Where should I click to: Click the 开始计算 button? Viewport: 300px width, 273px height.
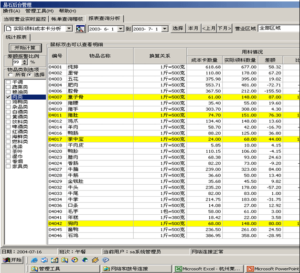25,48
